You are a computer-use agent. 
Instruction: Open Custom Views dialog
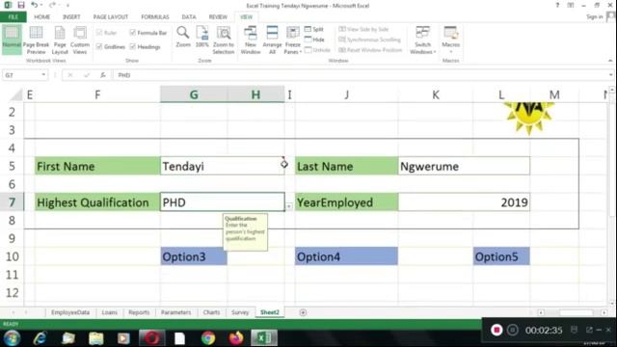tap(80, 40)
